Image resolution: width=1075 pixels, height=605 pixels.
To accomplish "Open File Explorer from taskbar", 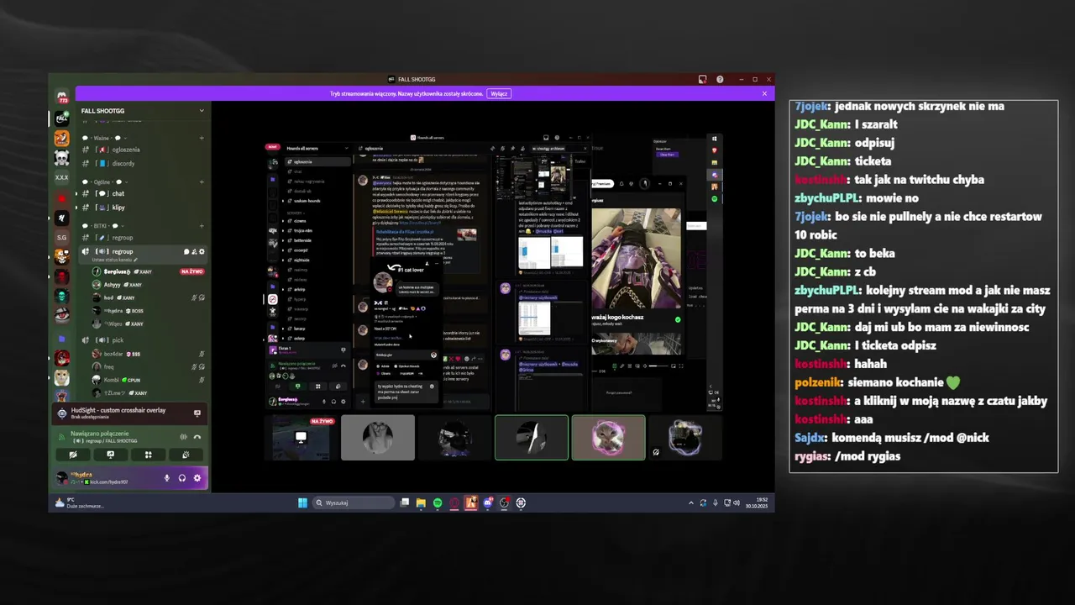I will click(421, 502).
